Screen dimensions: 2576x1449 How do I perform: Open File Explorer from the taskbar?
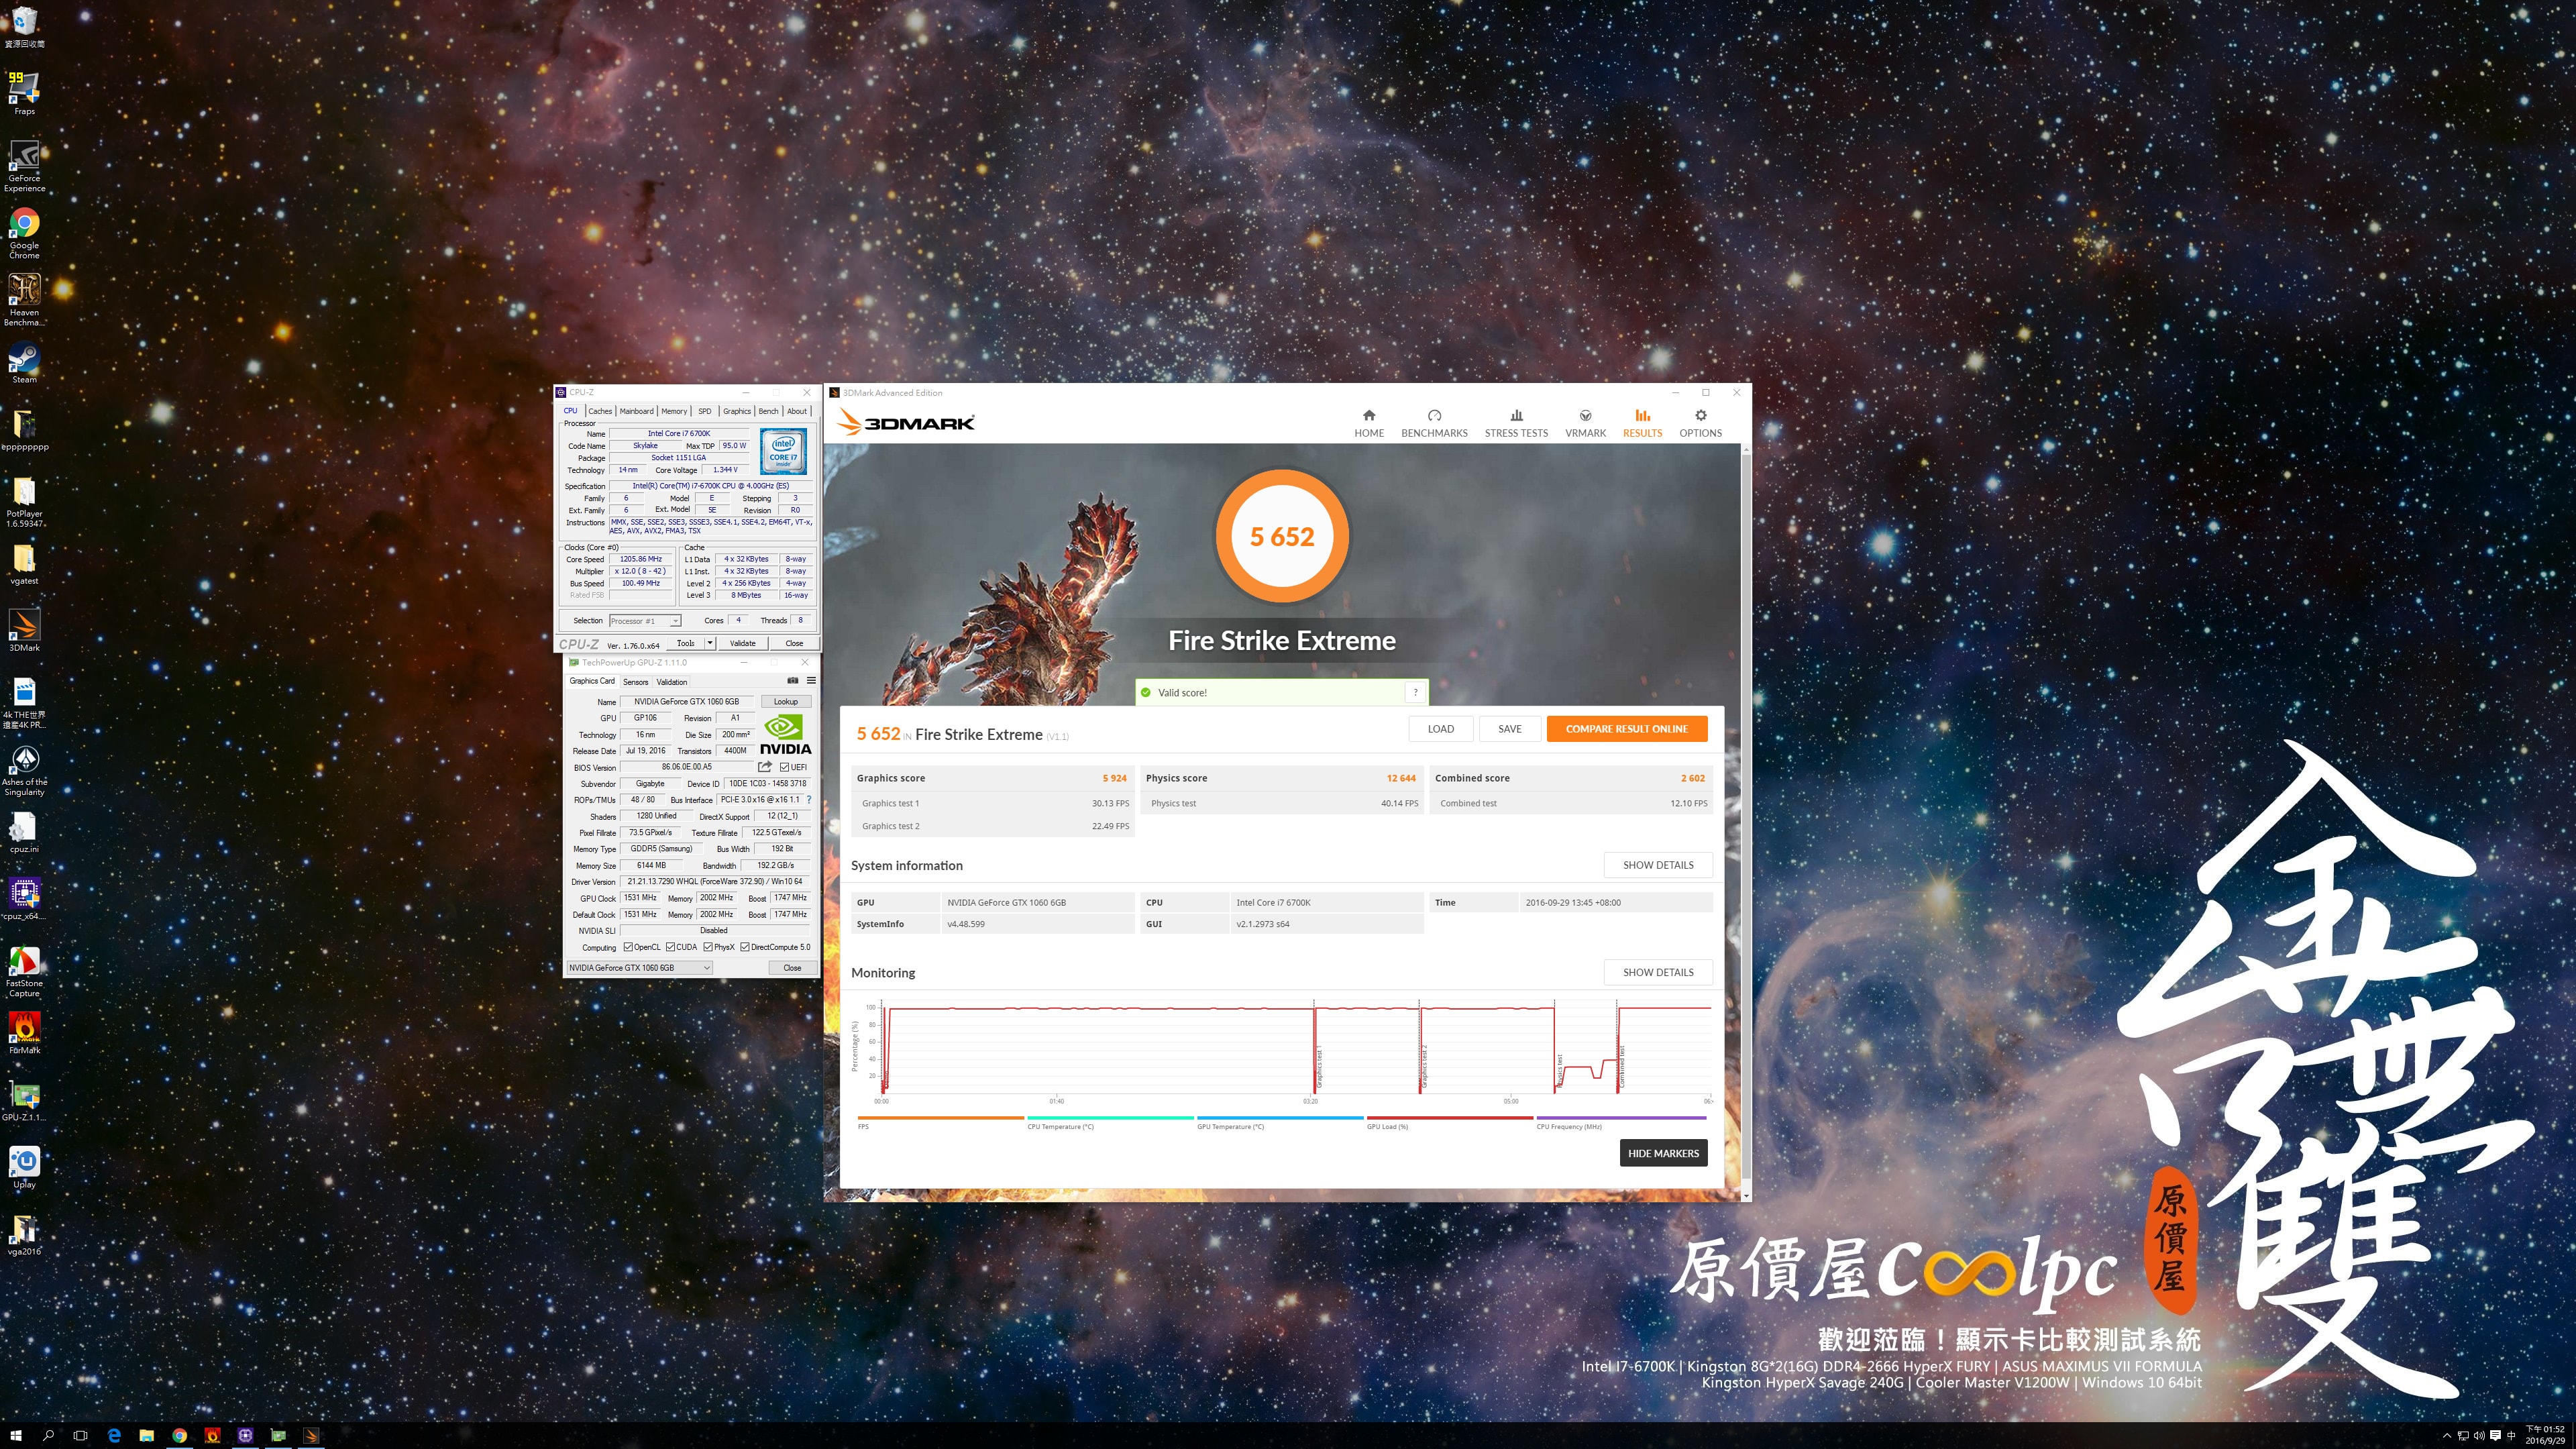tap(147, 1436)
